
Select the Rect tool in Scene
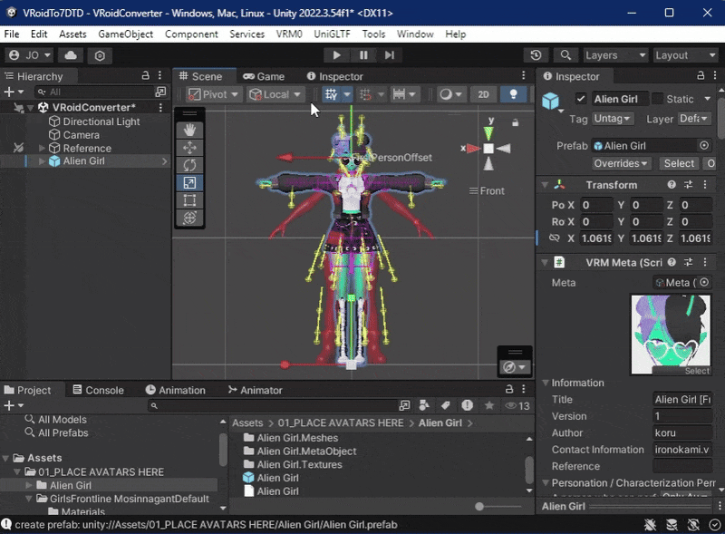click(189, 200)
